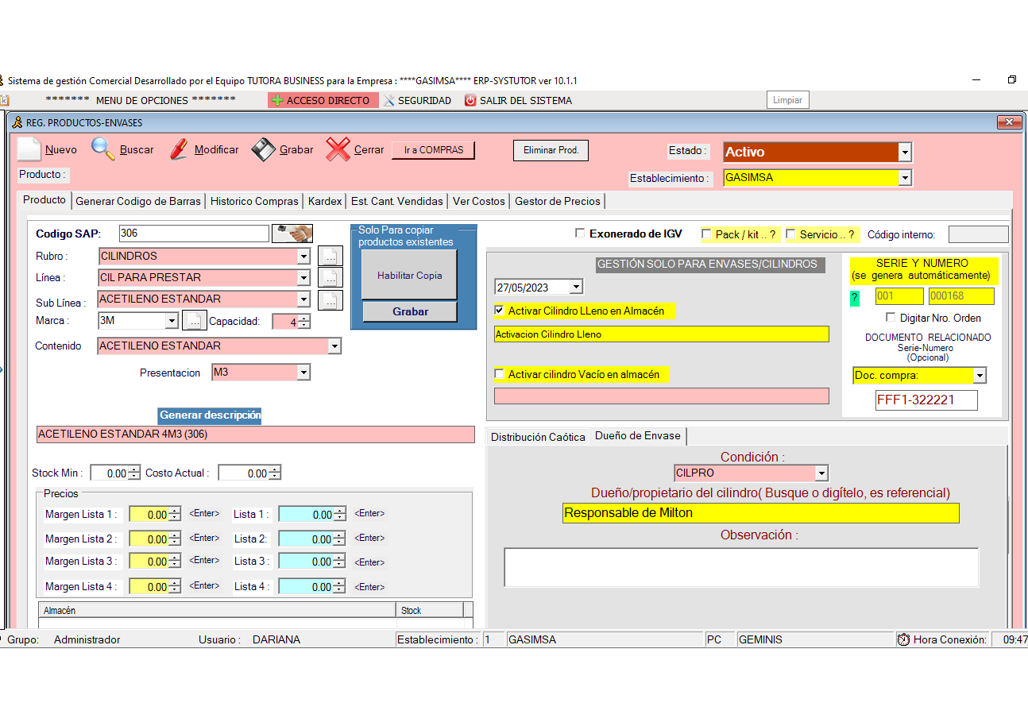
Task: Open the Estado dropdown showing Activo
Action: [x=904, y=152]
